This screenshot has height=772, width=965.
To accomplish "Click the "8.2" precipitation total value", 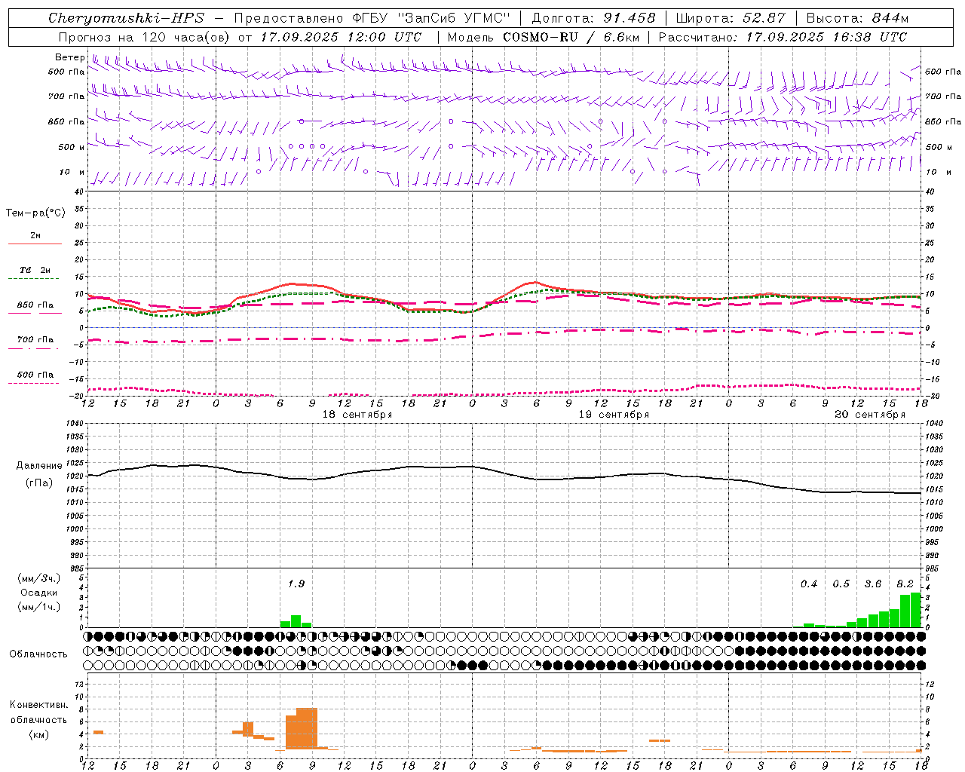I will (x=905, y=584).
